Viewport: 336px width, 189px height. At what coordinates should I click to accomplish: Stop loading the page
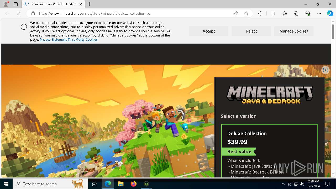click(19, 13)
